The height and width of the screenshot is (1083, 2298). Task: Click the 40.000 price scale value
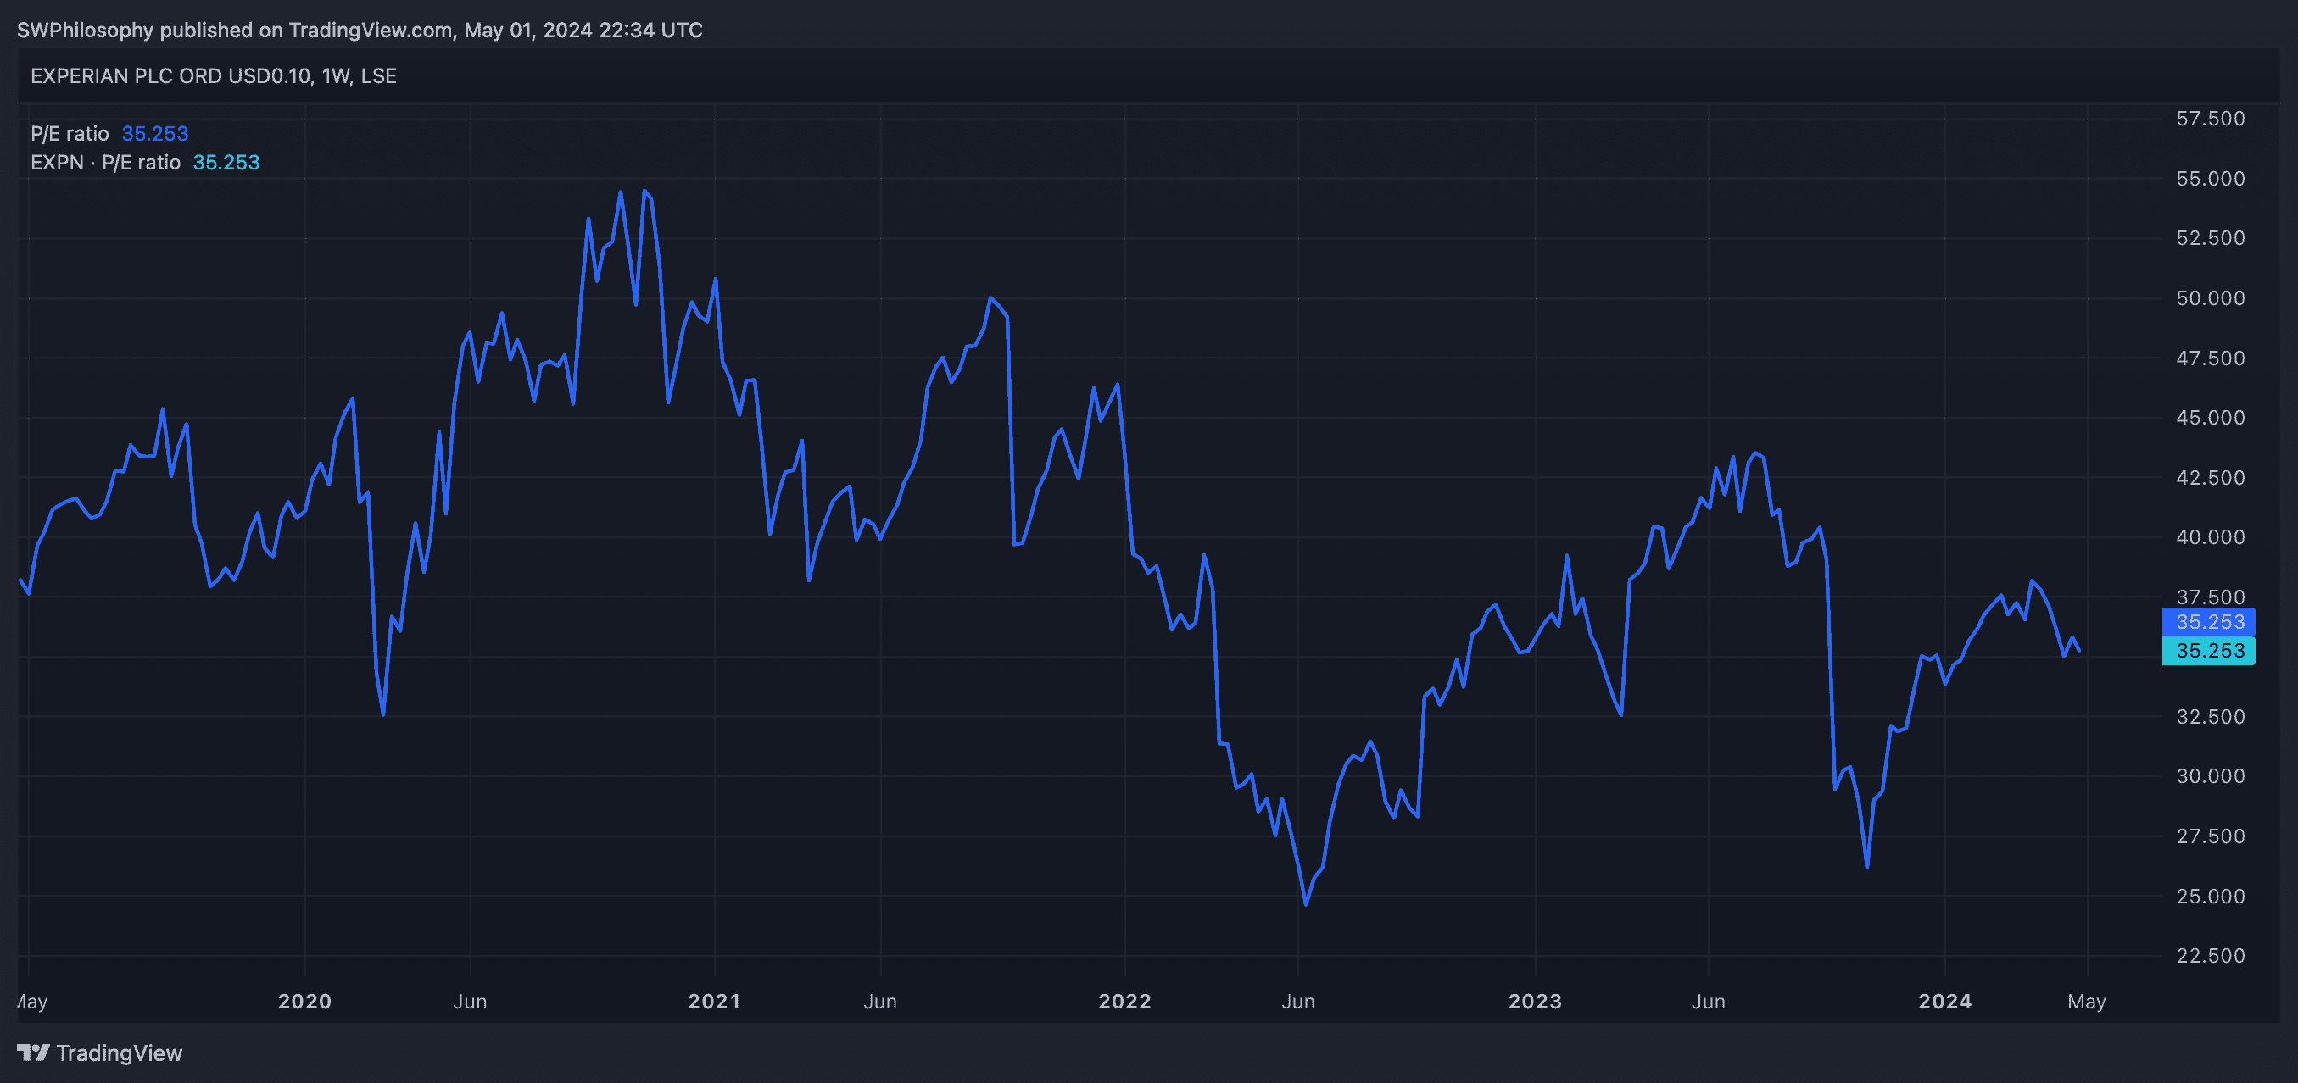(x=2210, y=536)
